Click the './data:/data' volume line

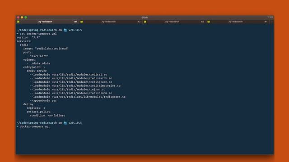coord(38,63)
